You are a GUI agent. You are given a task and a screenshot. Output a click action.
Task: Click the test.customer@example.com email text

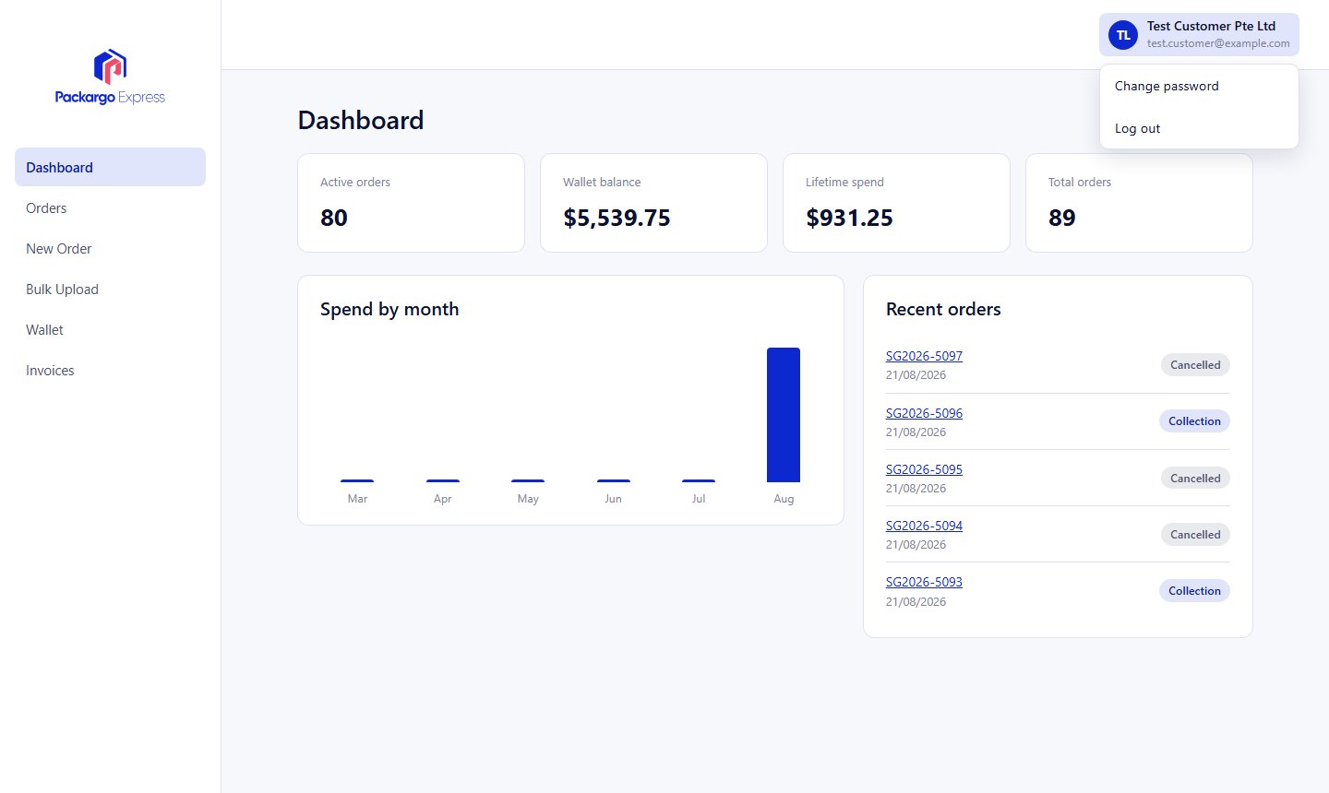click(1218, 43)
